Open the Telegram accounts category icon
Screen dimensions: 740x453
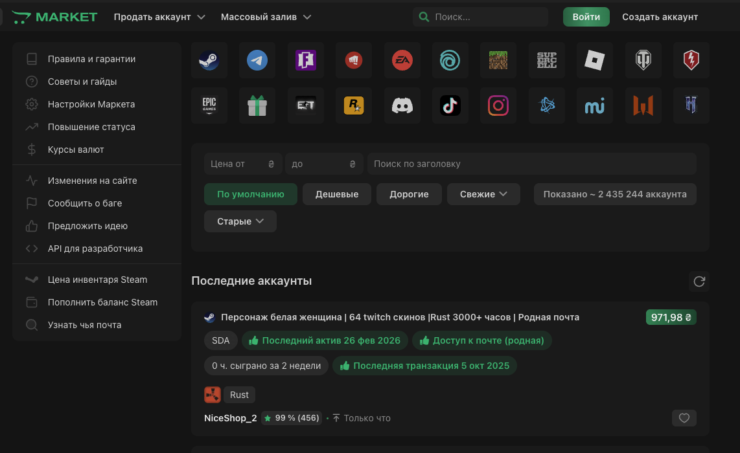click(x=257, y=60)
